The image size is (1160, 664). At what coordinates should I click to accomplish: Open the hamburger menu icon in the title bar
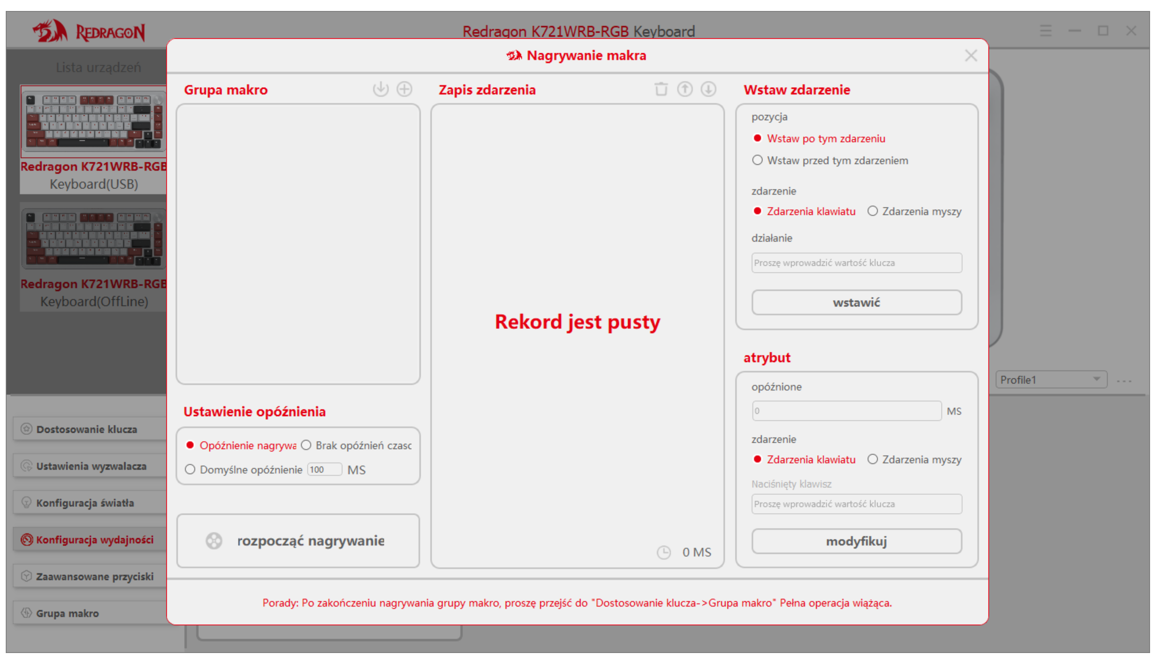pyautogui.click(x=1046, y=31)
